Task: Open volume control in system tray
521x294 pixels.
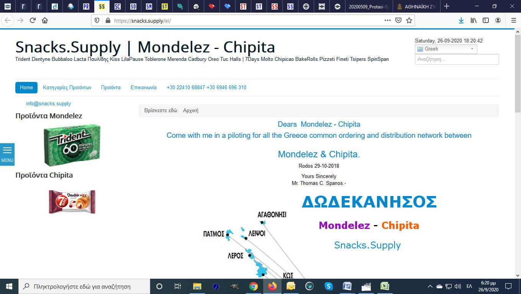Action: (x=457, y=286)
